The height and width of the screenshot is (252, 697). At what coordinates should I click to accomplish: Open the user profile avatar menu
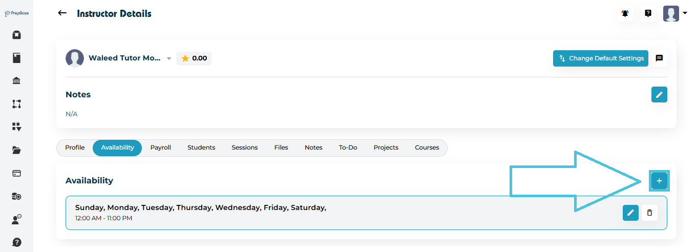pyautogui.click(x=674, y=14)
